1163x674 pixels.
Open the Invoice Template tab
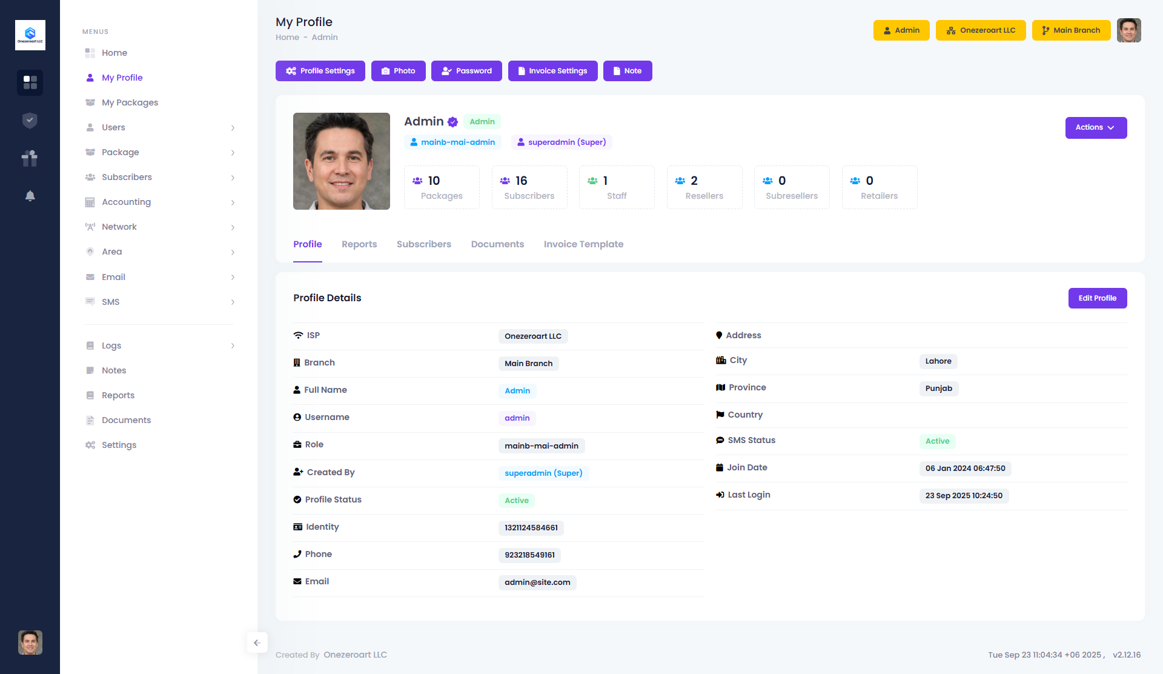583,244
